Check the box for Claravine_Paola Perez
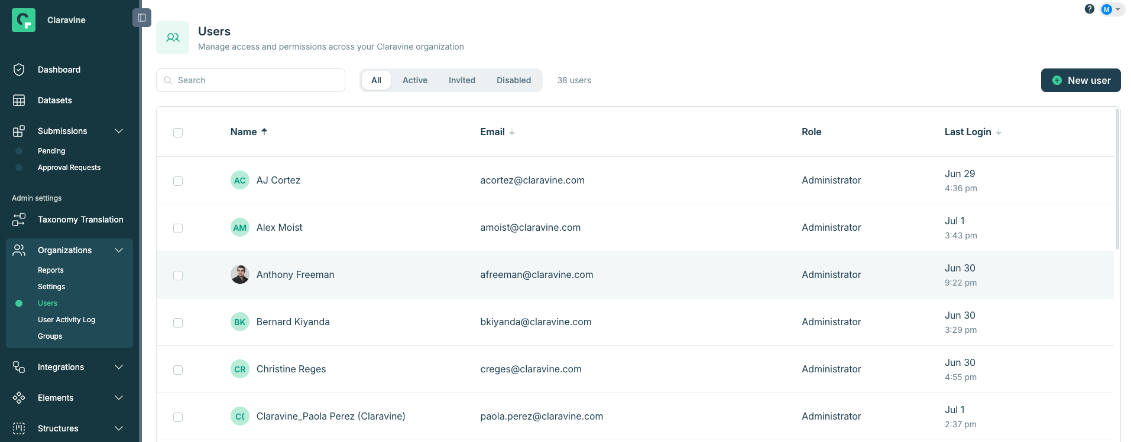 178,417
